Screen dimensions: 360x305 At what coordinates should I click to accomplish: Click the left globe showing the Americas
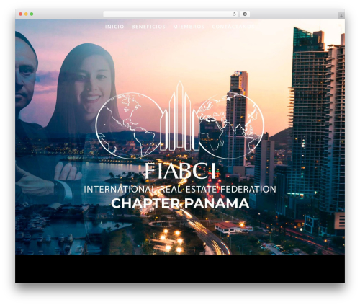pos(128,125)
